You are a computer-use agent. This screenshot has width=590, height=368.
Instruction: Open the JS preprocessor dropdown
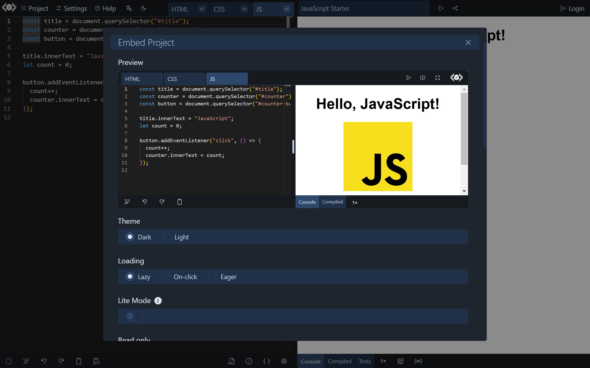(x=287, y=9)
